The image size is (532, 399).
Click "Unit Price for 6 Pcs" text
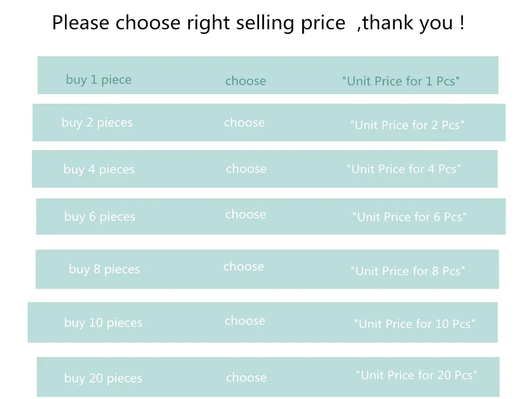(x=409, y=217)
